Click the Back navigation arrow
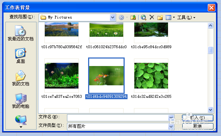 coord(121,17)
